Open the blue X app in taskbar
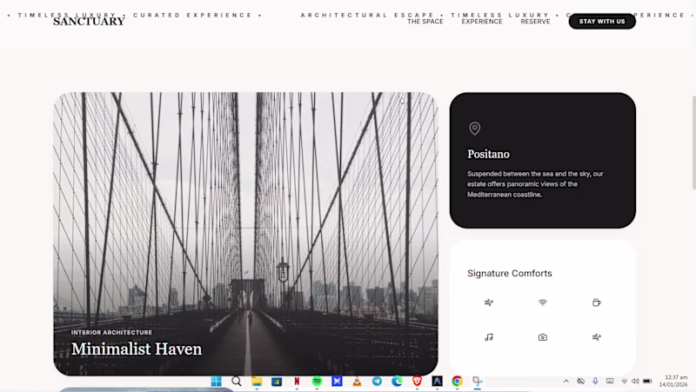696x392 pixels. 337,382
